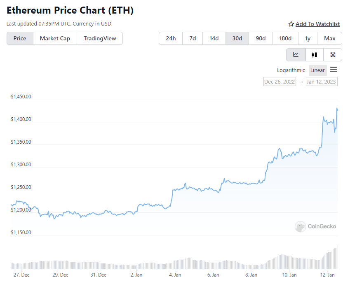The image size is (343, 284).
Task: Display the Max time range
Action: click(329, 38)
